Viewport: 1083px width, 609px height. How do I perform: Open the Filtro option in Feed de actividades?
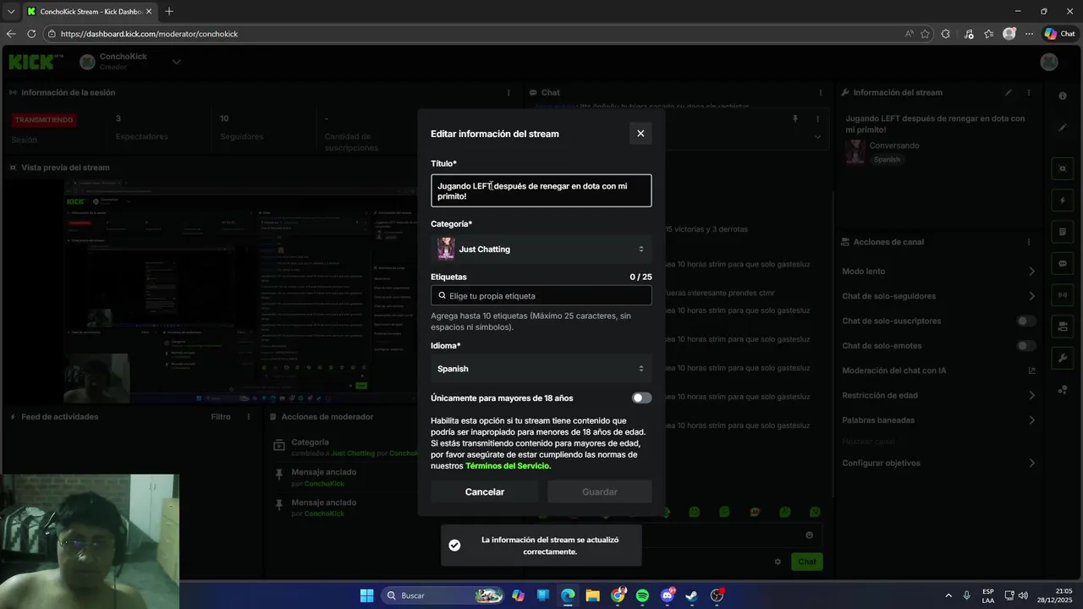[x=221, y=417]
